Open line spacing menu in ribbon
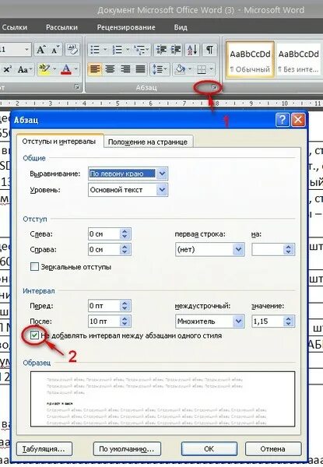Viewport: 323px width, 467px height. pyautogui.click(x=160, y=69)
